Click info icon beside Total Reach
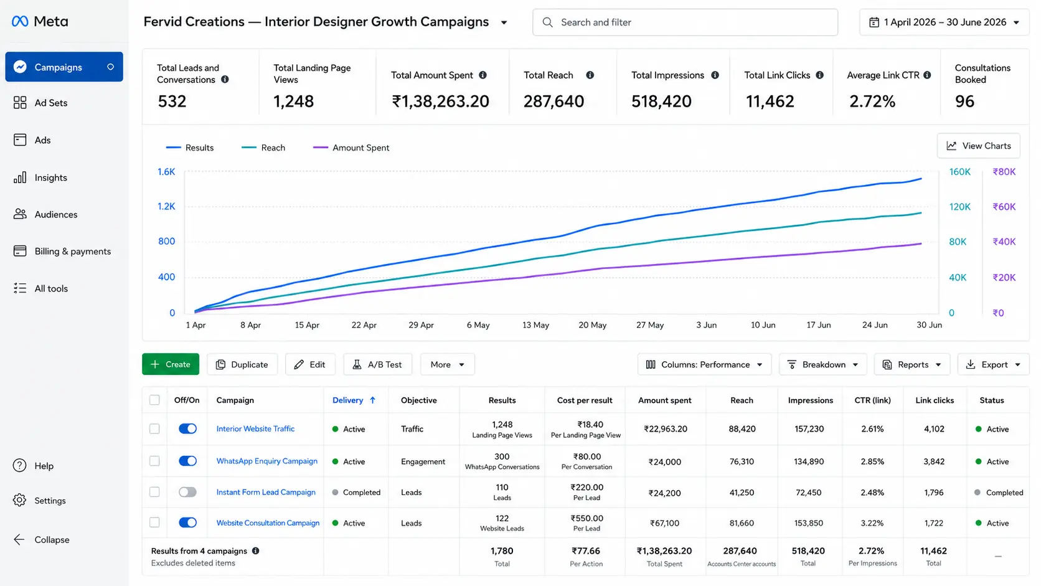This screenshot has height=586, width=1041. click(x=590, y=75)
